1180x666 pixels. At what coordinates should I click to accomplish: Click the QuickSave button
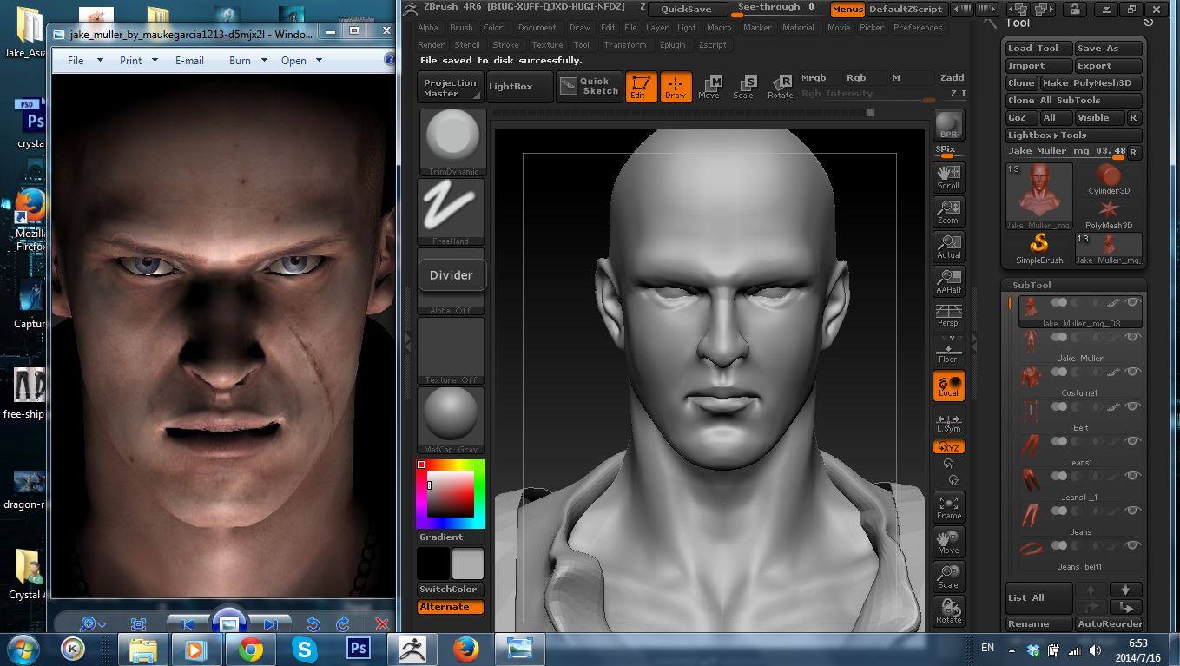coord(686,10)
